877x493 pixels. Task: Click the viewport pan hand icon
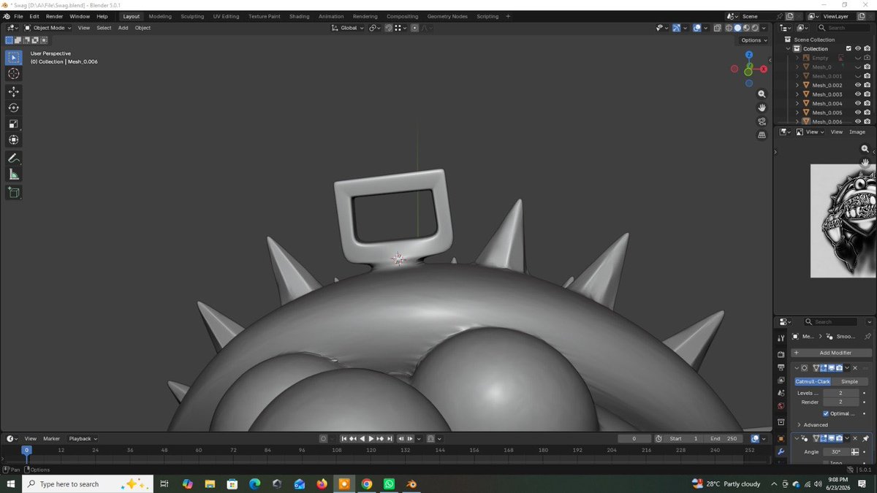[x=762, y=107]
